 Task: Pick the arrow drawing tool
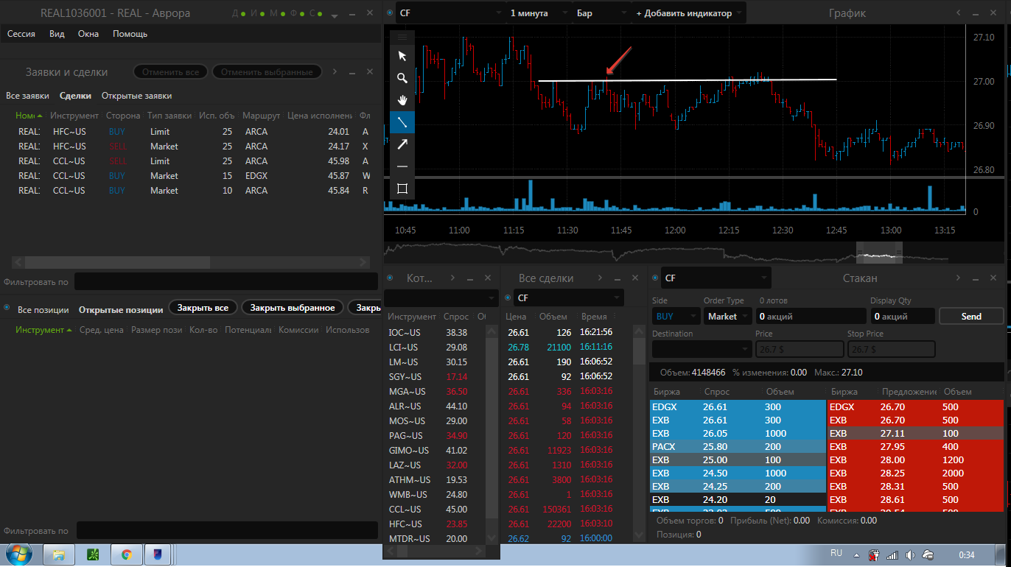pyautogui.click(x=402, y=144)
